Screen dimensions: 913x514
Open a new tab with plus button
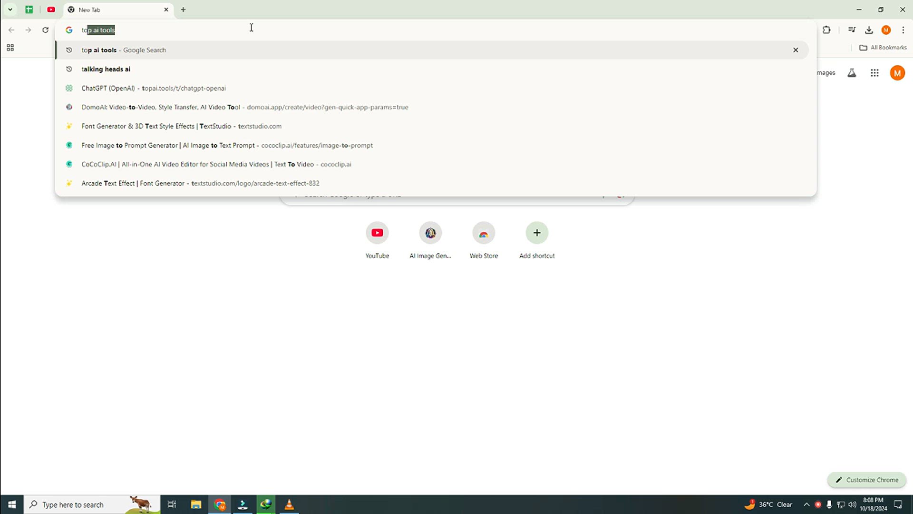(x=183, y=10)
